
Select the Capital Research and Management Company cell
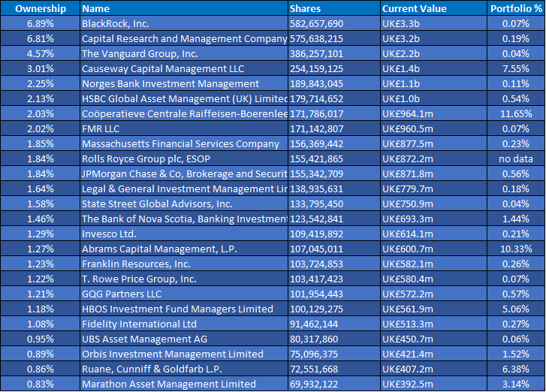click(184, 38)
